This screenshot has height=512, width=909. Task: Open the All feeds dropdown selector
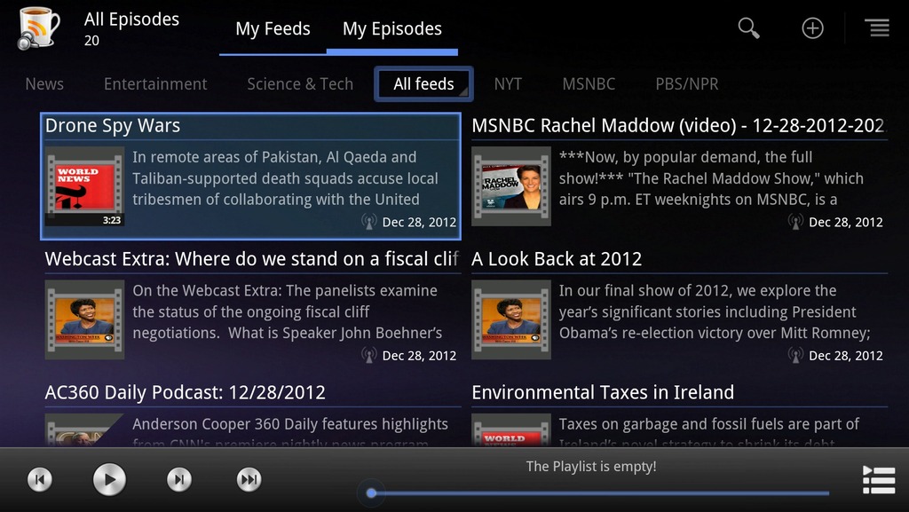[423, 84]
